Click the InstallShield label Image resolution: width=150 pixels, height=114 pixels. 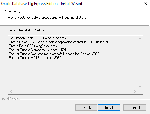pyautogui.click(x=10, y=99)
